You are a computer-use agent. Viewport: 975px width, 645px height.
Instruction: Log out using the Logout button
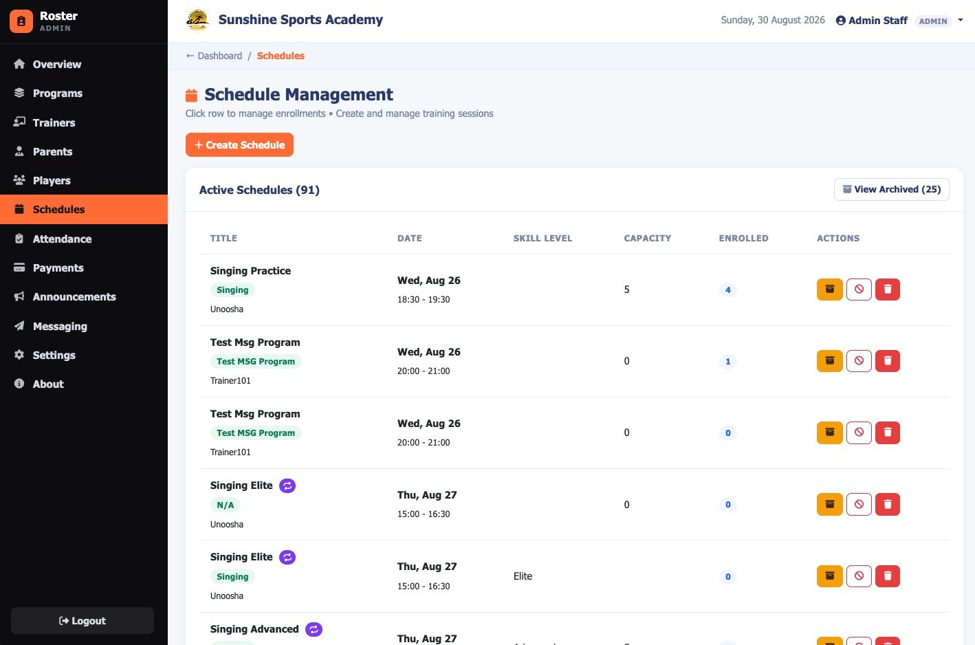pyautogui.click(x=83, y=620)
